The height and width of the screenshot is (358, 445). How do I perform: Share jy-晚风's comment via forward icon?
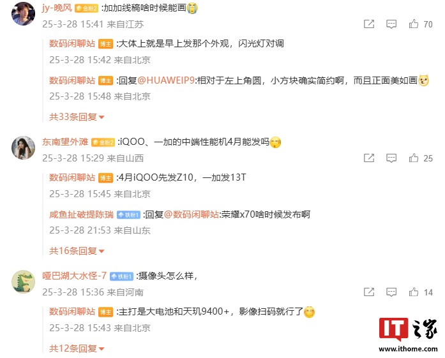tap(369, 24)
